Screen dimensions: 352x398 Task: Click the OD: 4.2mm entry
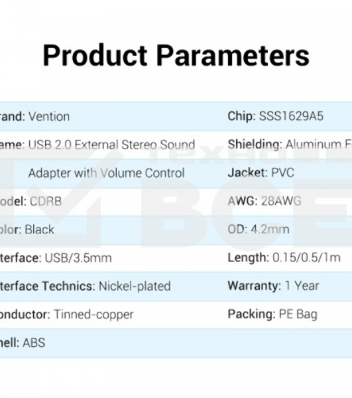pyautogui.click(x=258, y=230)
